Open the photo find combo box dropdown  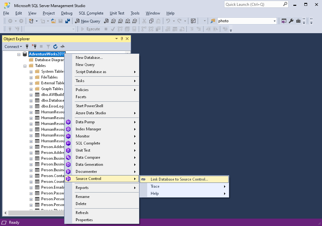coord(275,21)
